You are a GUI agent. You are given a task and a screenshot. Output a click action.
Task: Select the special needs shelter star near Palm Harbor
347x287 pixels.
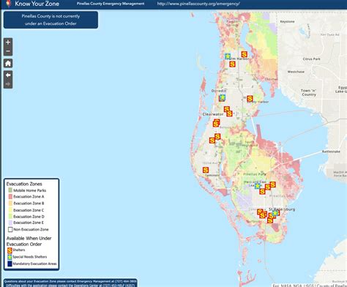[228, 56]
